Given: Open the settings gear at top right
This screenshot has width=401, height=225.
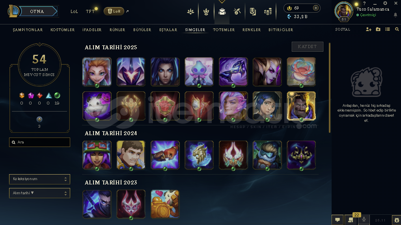Looking at the screenshot, I should 385,3.
